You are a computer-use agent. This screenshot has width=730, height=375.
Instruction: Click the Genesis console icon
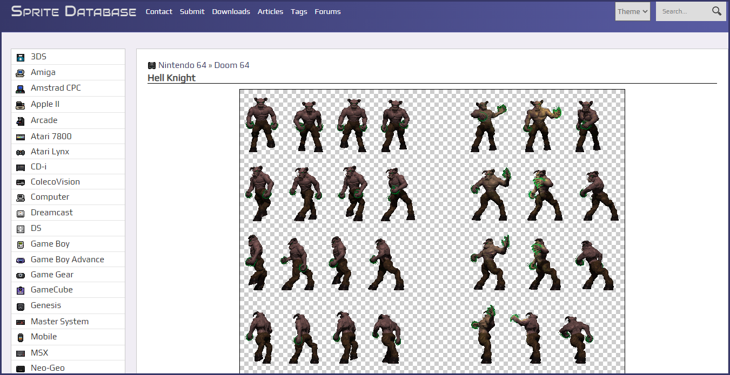coord(21,306)
